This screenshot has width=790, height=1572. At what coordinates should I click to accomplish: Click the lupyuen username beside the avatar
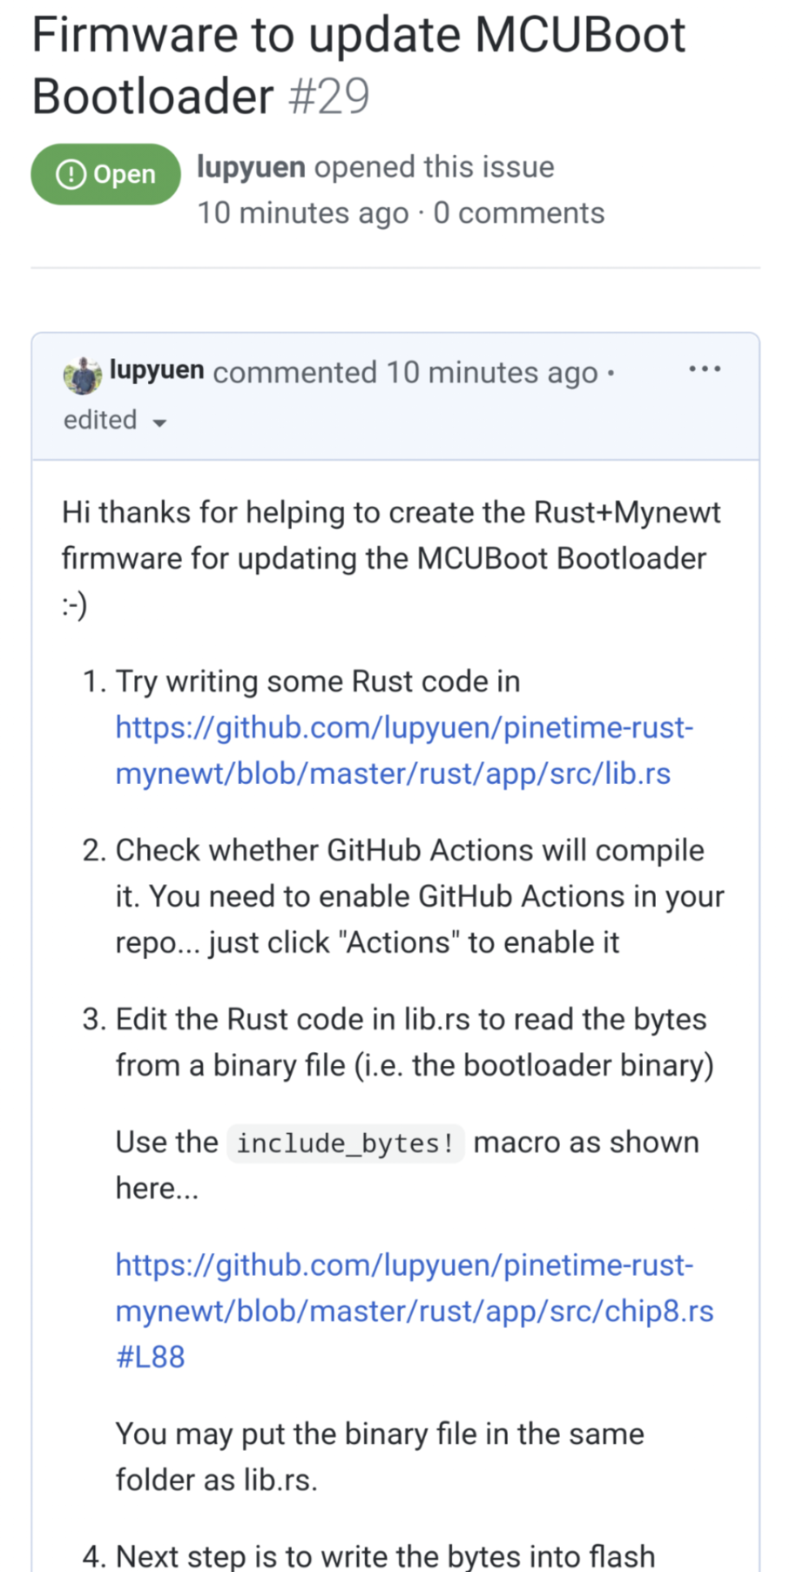pyautogui.click(x=157, y=370)
